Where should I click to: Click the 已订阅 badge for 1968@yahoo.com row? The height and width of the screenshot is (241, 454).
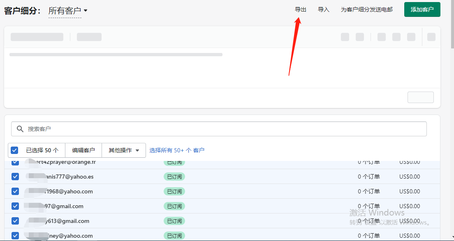(x=174, y=191)
